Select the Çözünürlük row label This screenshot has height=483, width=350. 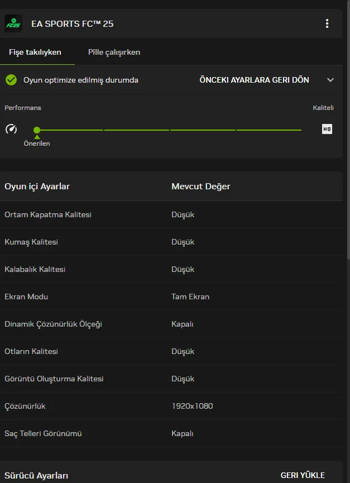pyautogui.click(x=25, y=407)
